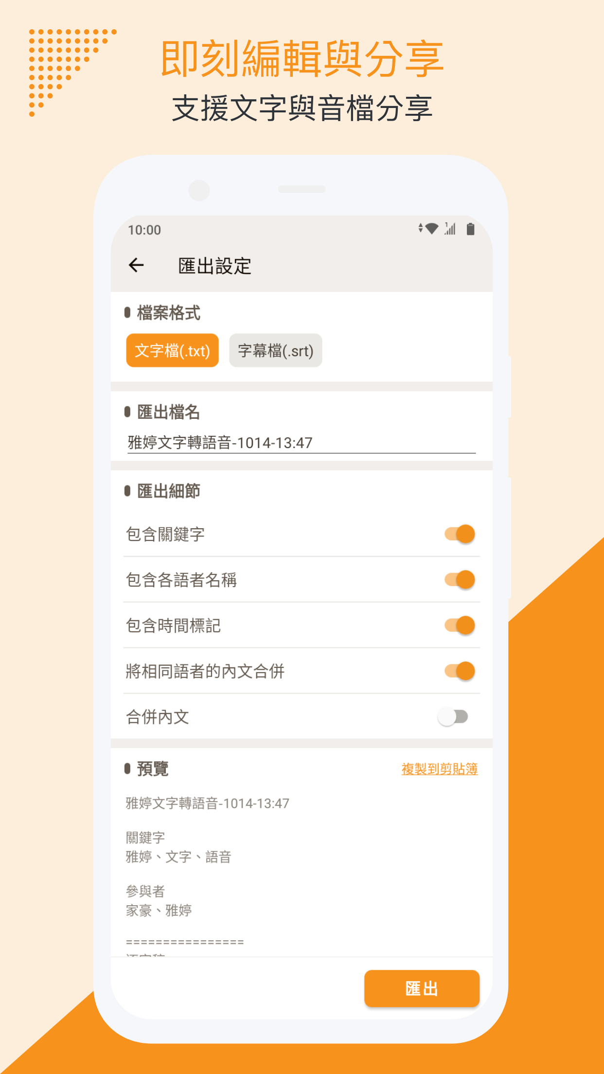Toggle 將相同語者的內文合併 switch
The height and width of the screenshot is (1074, 604).
pyautogui.click(x=460, y=671)
